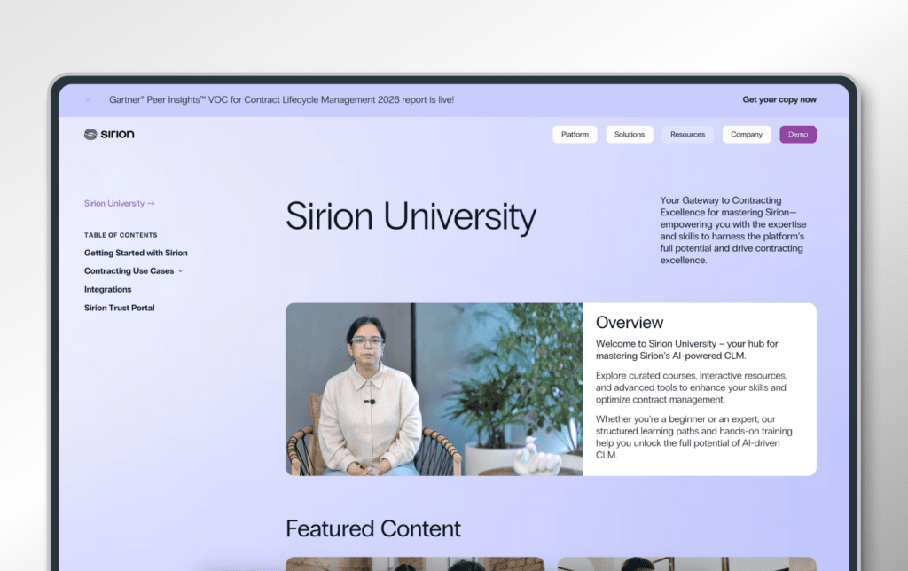
Task: Expand the Contracting Use Cases chevron
Action: pyautogui.click(x=181, y=271)
